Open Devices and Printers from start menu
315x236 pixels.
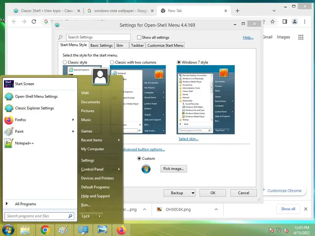(98, 178)
